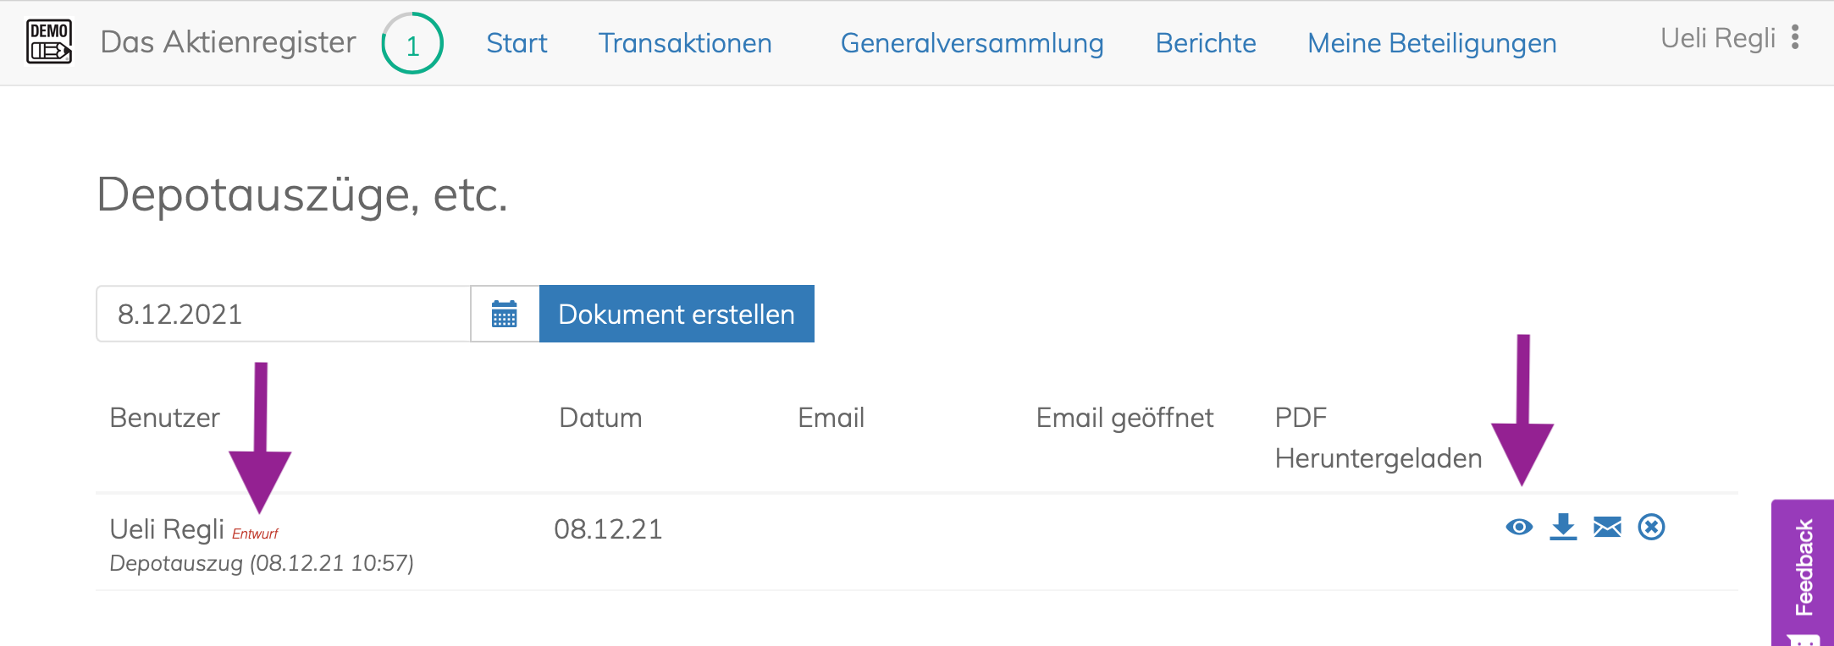Open Meine Beteiligungen page
The image size is (1834, 646).
click(1432, 43)
